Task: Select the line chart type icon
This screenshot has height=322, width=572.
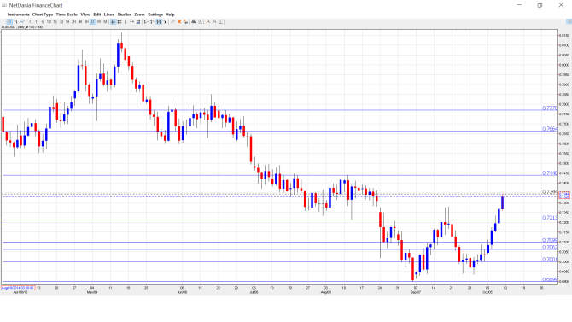Action: [22, 22]
